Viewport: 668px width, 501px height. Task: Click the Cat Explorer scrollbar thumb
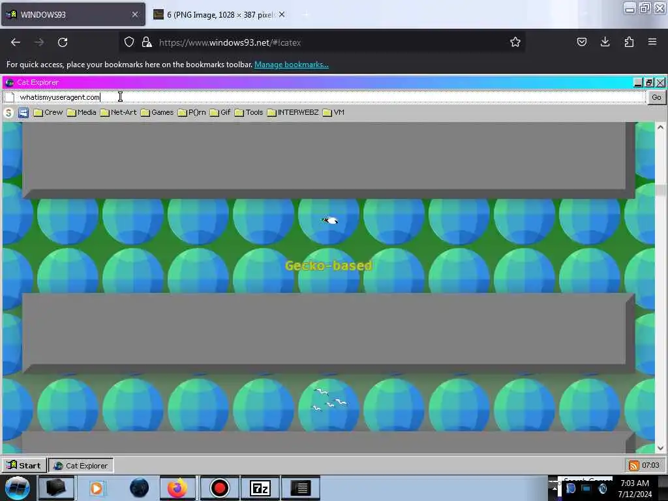660,190
